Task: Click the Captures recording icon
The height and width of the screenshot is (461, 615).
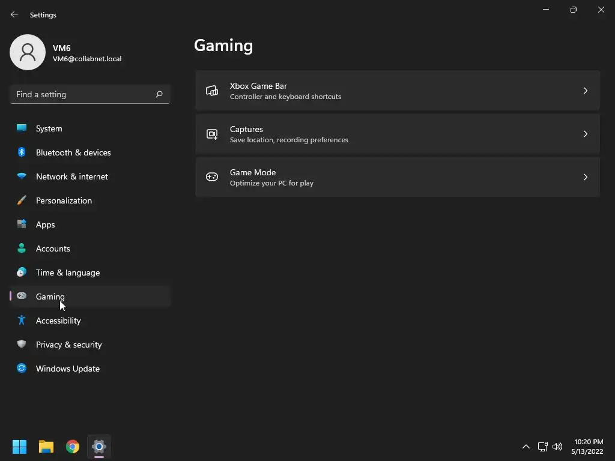Action: tap(212, 134)
